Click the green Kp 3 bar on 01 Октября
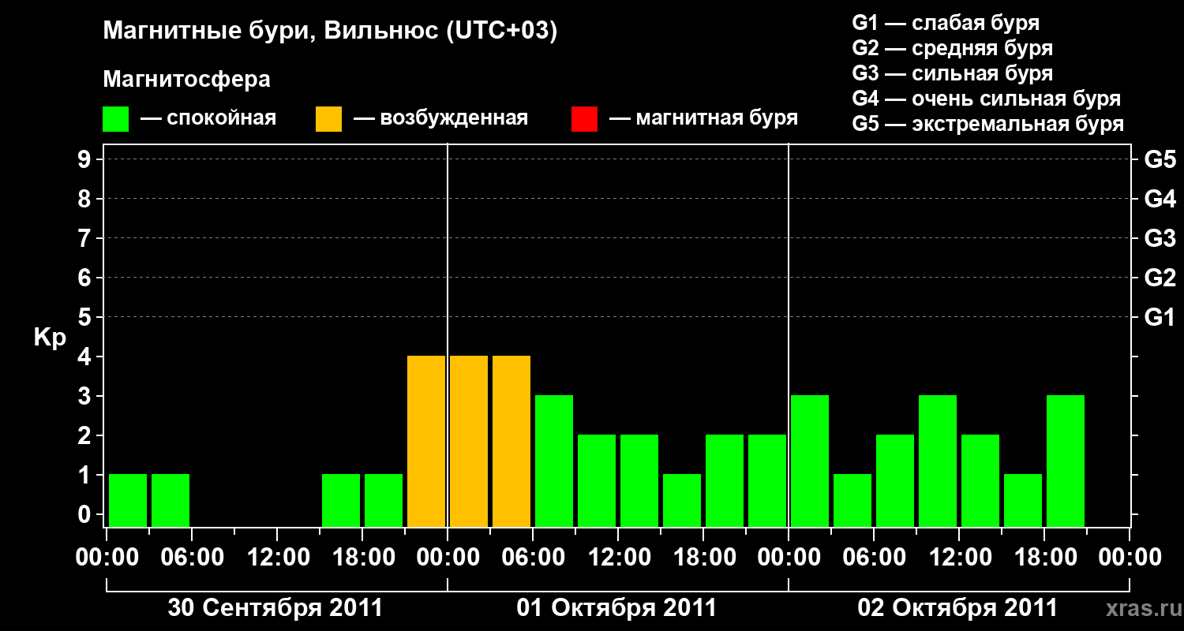Viewport: 1184px width, 631px height. click(x=554, y=461)
